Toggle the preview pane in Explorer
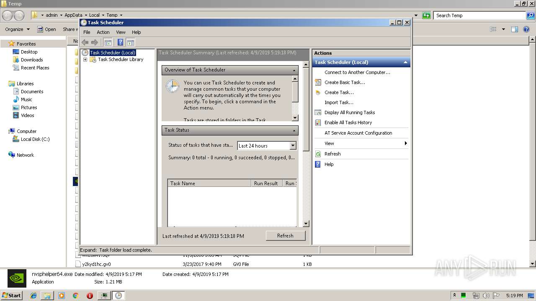Screen dimensions: 536x301 515,29
